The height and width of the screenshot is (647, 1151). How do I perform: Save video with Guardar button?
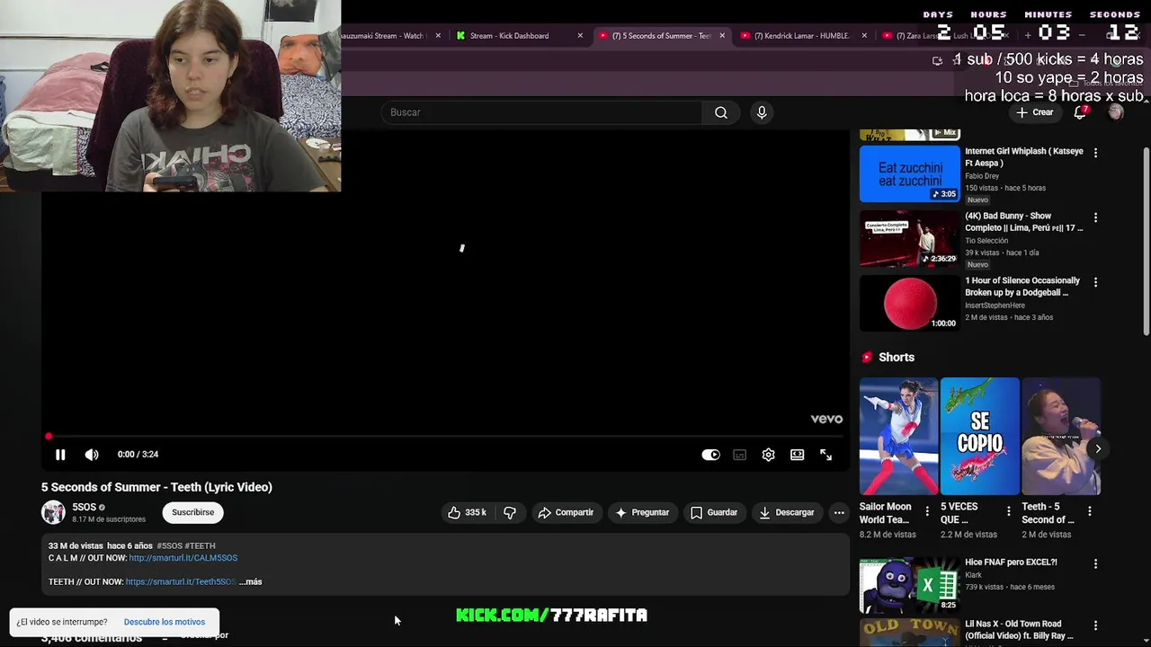[x=714, y=512]
